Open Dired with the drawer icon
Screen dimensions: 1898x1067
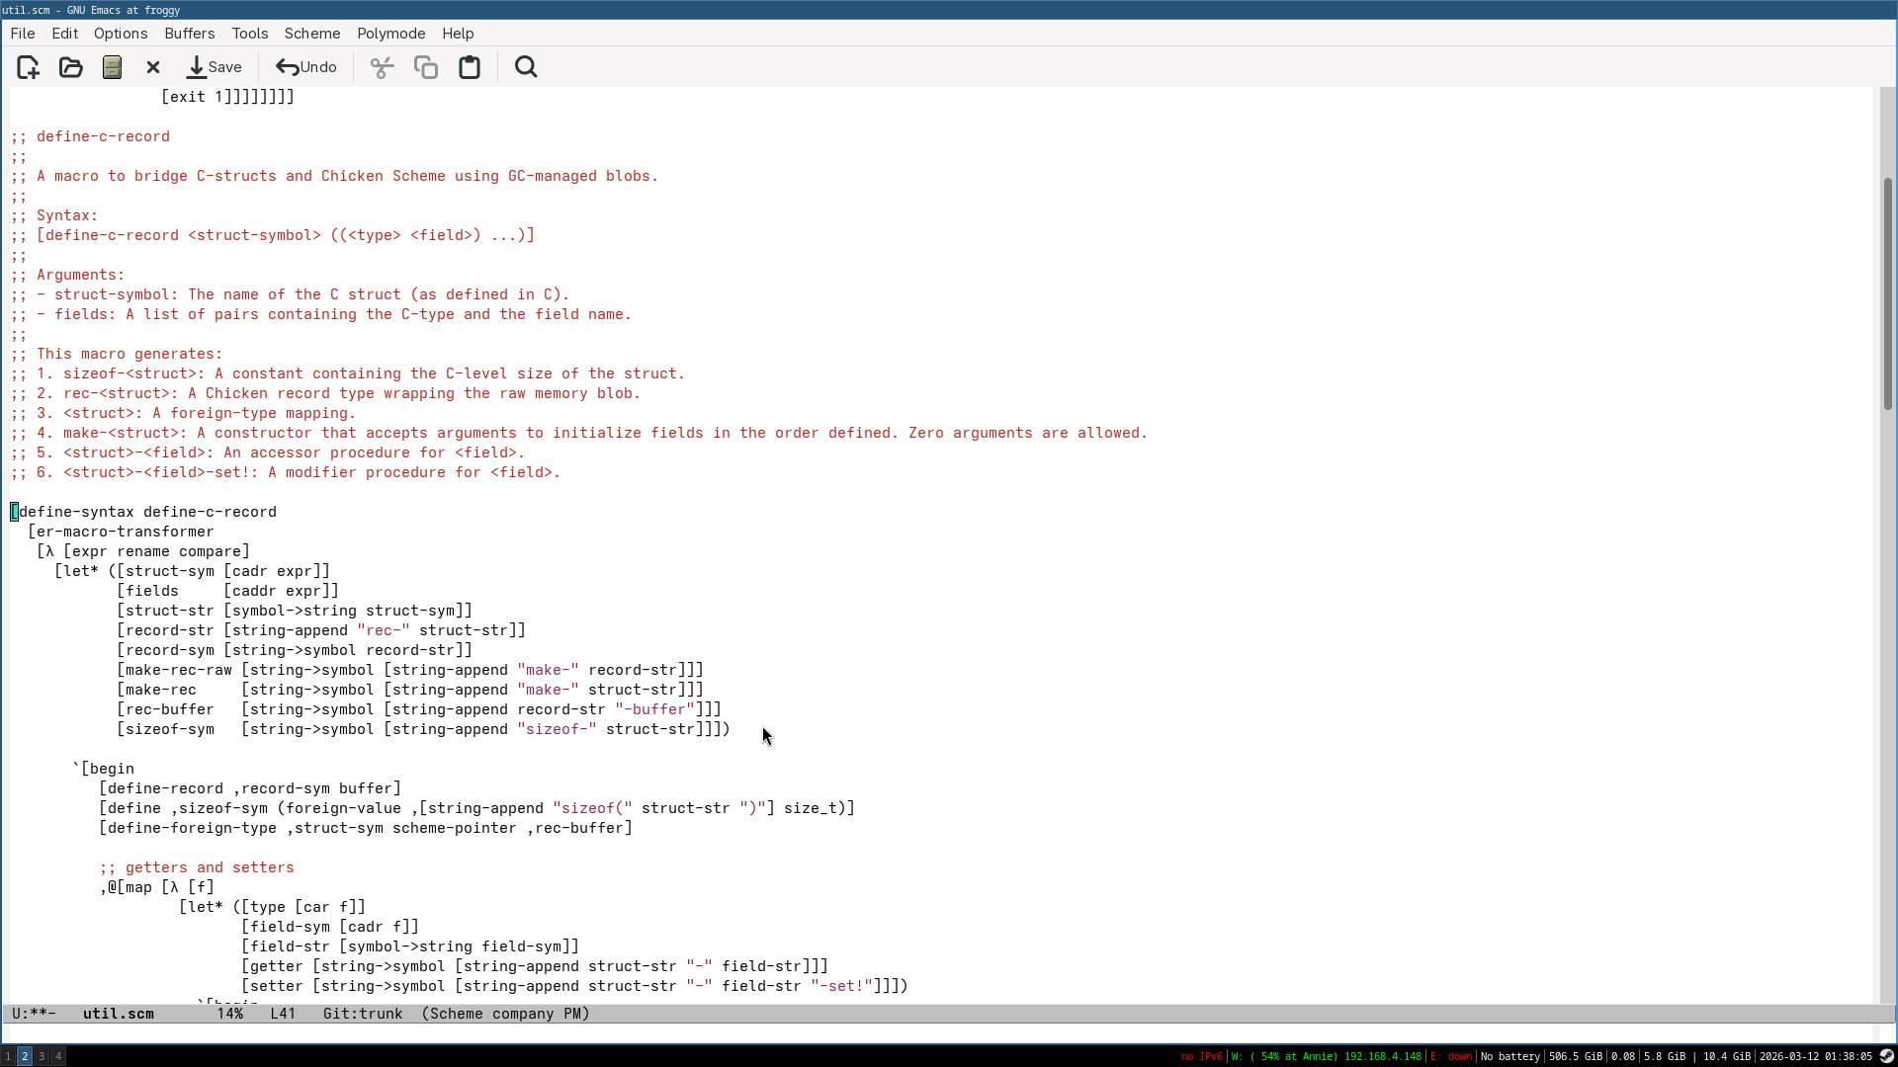[112, 67]
